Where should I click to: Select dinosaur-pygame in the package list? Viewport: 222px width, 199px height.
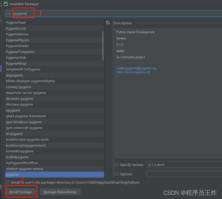(x=55, y=104)
